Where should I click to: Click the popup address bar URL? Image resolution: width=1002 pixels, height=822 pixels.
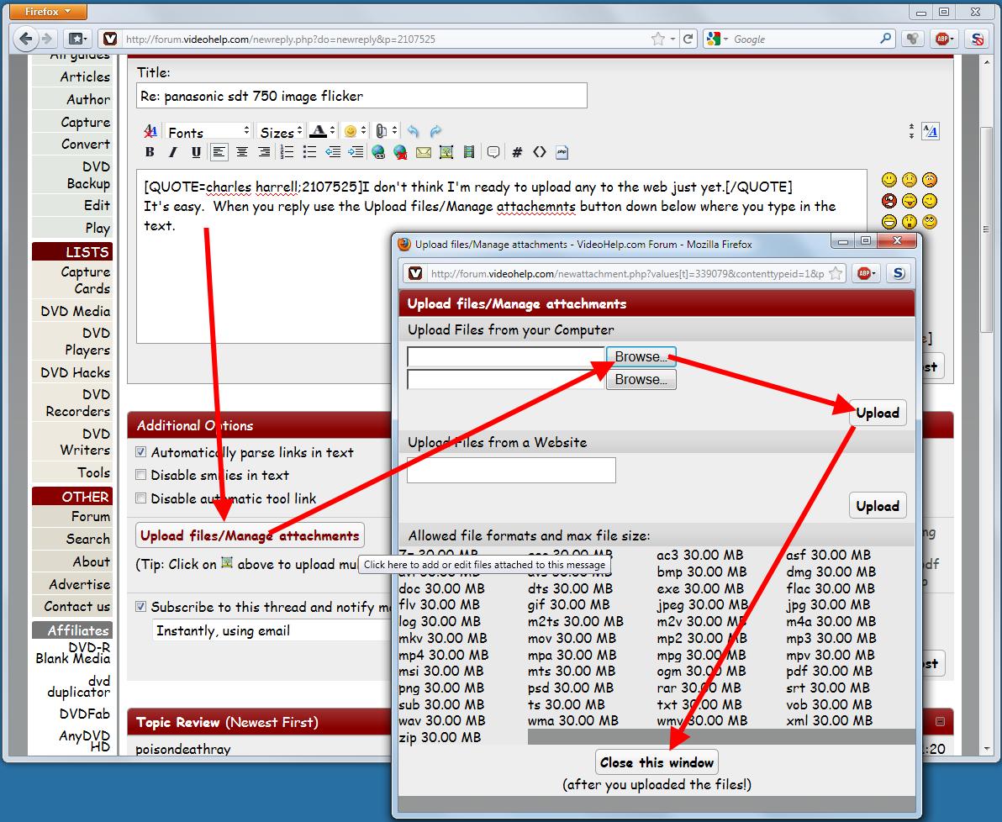point(626,273)
